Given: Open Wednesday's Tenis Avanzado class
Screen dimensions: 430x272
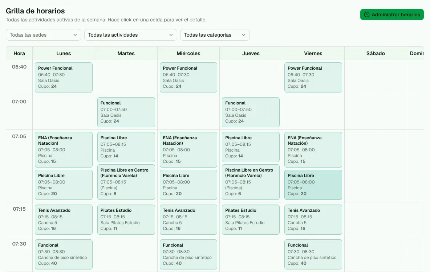Looking at the screenshot, I should tap(188, 220).
